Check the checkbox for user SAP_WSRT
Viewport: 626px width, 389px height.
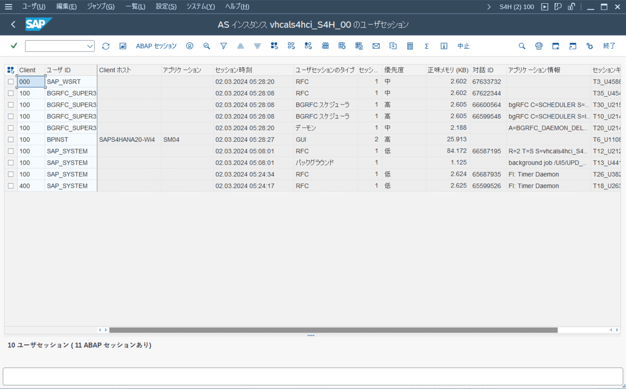[11, 81]
